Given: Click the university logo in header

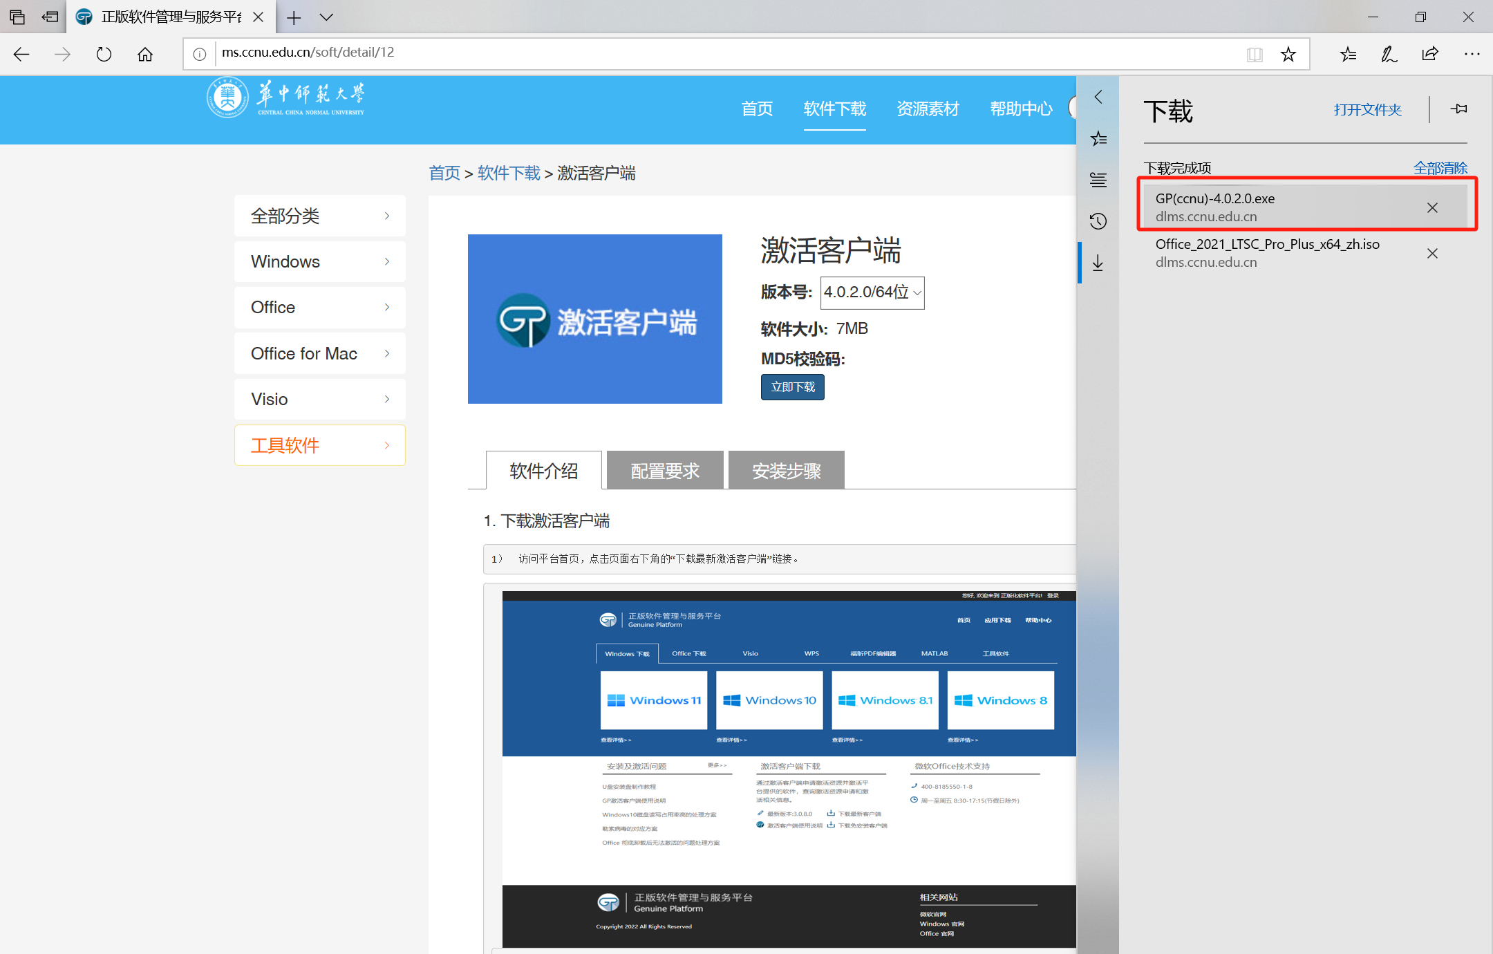Looking at the screenshot, I should tap(286, 97).
